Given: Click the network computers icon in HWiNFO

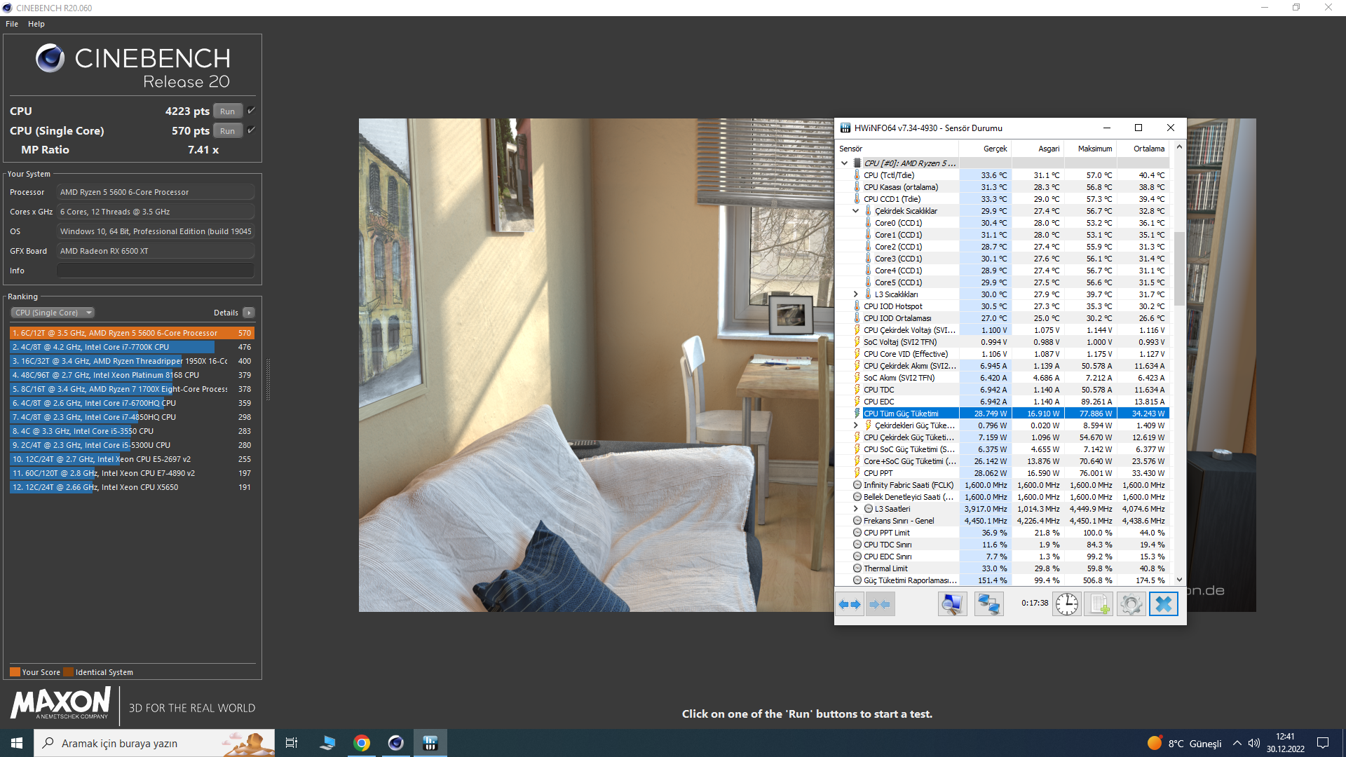Looking at the screenshot, I should 988,604.
